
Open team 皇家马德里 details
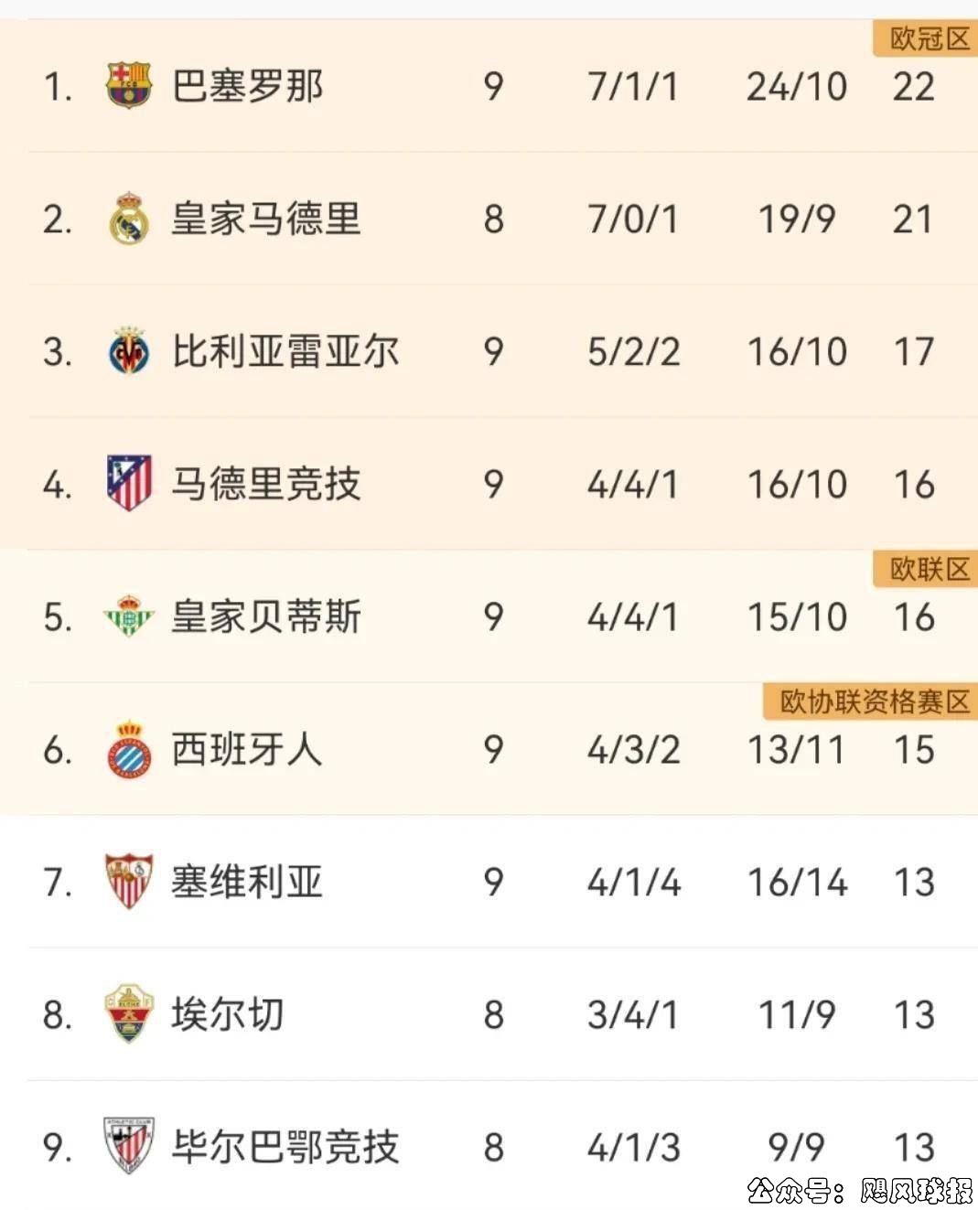[x=266, y=220]
